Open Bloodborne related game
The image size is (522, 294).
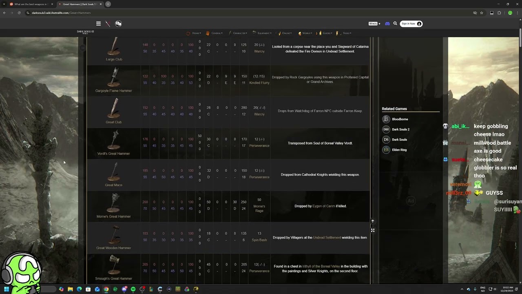tap(400, 119)
